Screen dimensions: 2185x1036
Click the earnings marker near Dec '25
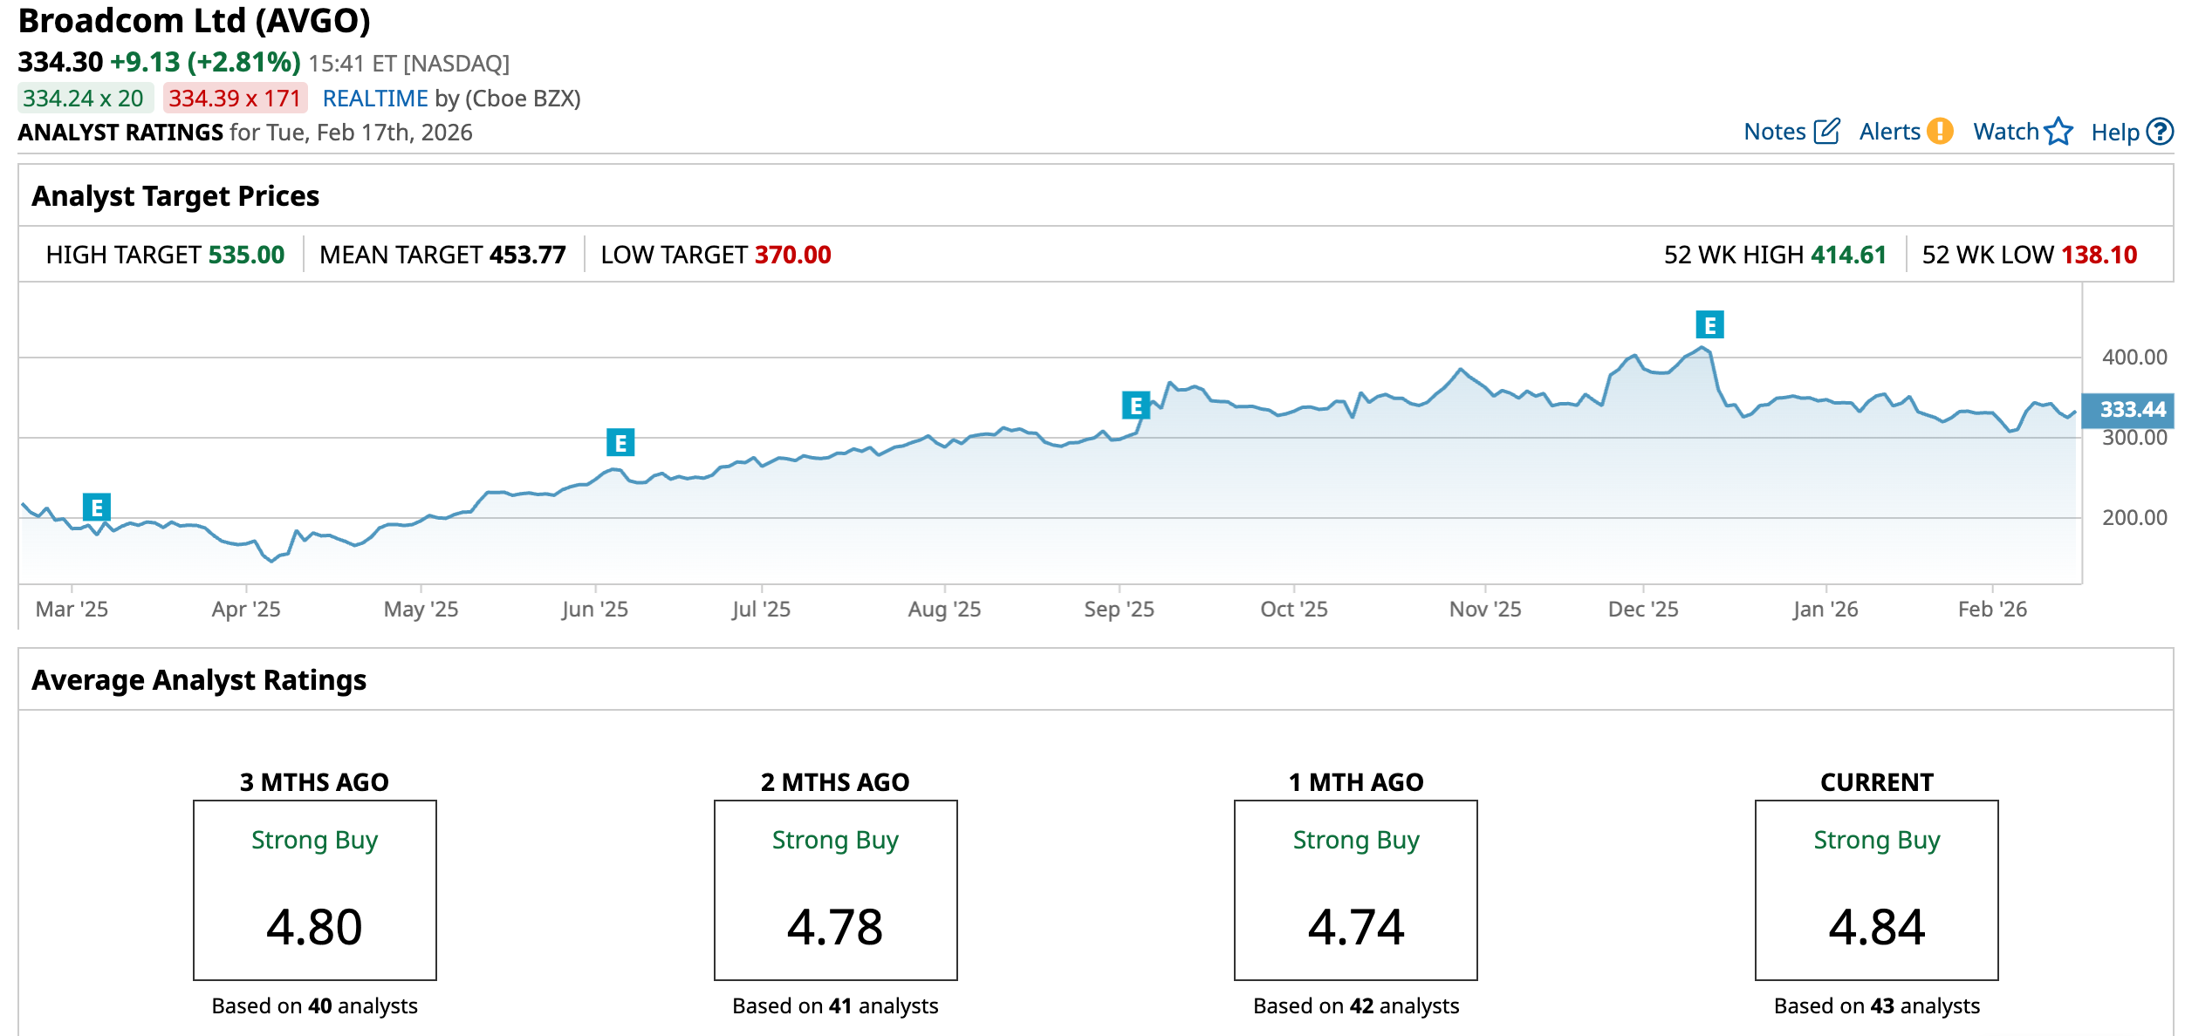pos(1709,325)
